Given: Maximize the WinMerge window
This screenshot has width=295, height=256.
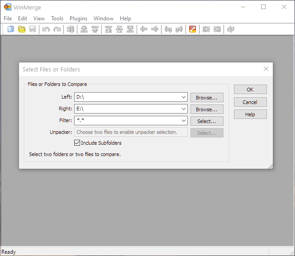Looking at the screenshot, I should pyautogui.click(x=263, y=7).
